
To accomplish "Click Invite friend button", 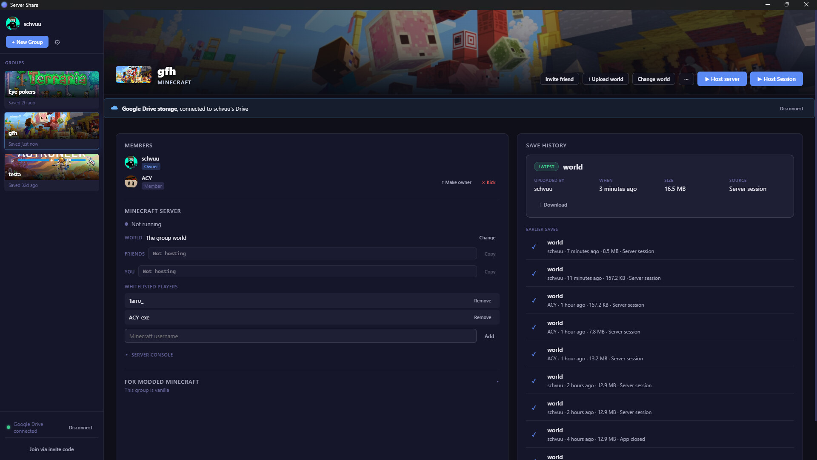I will click(x=559, y=79).
